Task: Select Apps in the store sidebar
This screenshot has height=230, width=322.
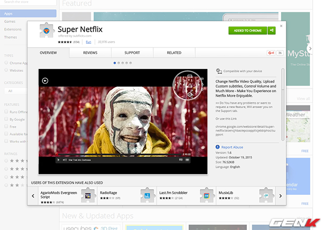Action: pos(28,14)
